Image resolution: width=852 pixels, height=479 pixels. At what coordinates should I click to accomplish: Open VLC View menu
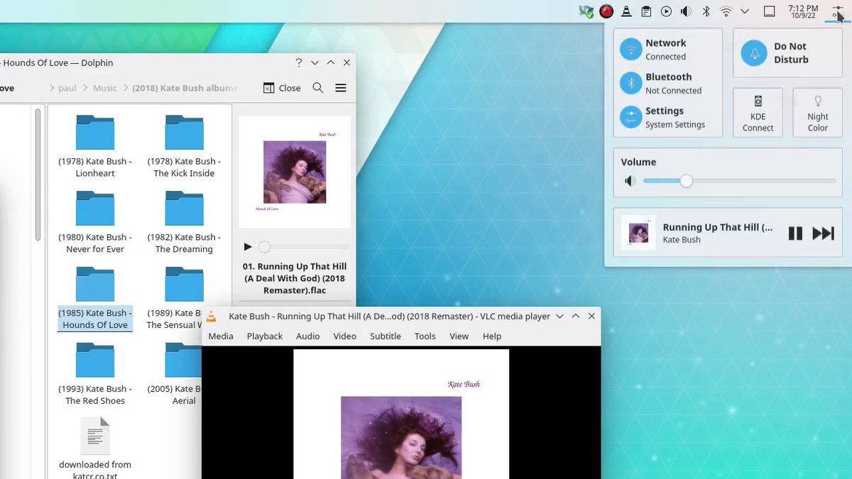(x=459, y=336)
